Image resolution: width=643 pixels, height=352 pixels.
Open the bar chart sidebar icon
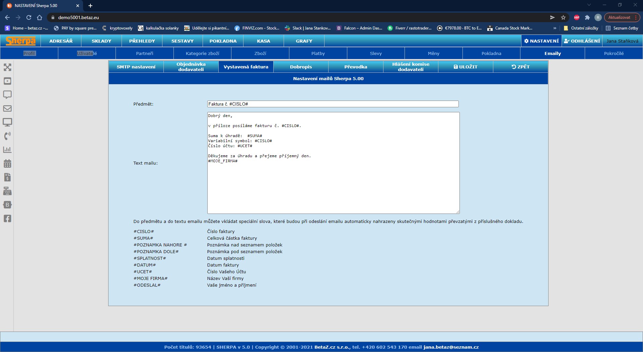pyautogui.click(x=7, y=150)
